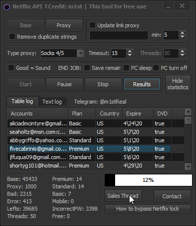The image size is (196, 226).
Task: Decrease Threads with down arrow
Action: (183, 55)
